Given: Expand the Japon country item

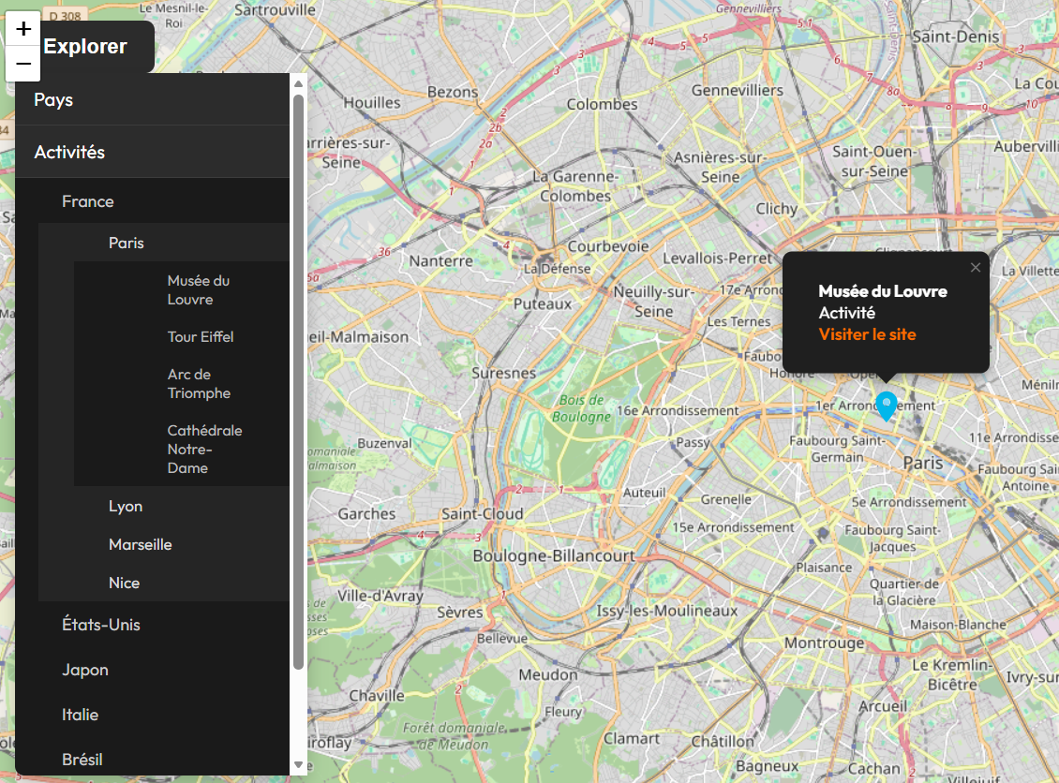Looking at the screenshot, I should pyautogui.click(x=85, y=670).
